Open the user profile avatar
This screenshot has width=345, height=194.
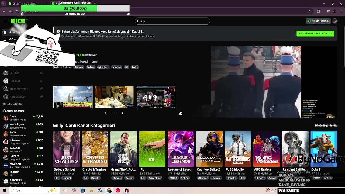[335, 21]
